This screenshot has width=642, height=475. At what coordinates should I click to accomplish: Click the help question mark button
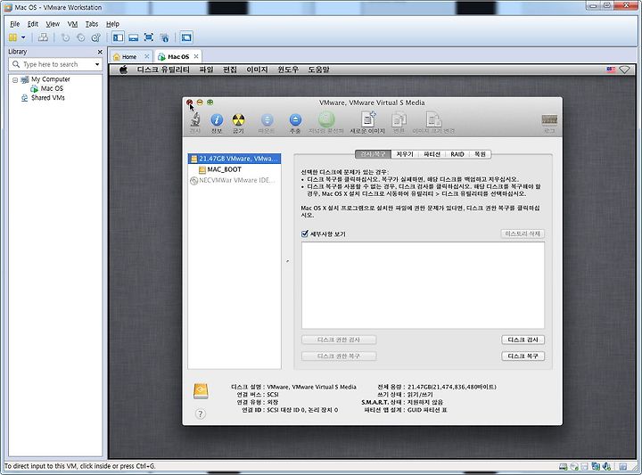[201, 414]
